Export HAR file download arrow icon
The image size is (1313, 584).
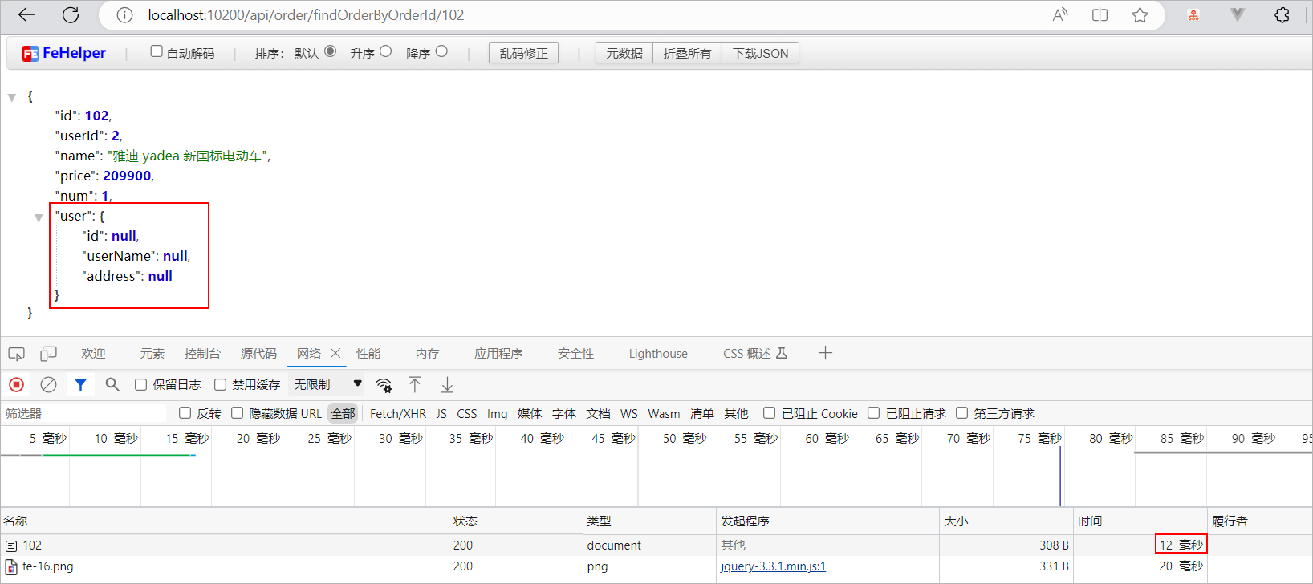pyautogui.click(x=447, y=385)
